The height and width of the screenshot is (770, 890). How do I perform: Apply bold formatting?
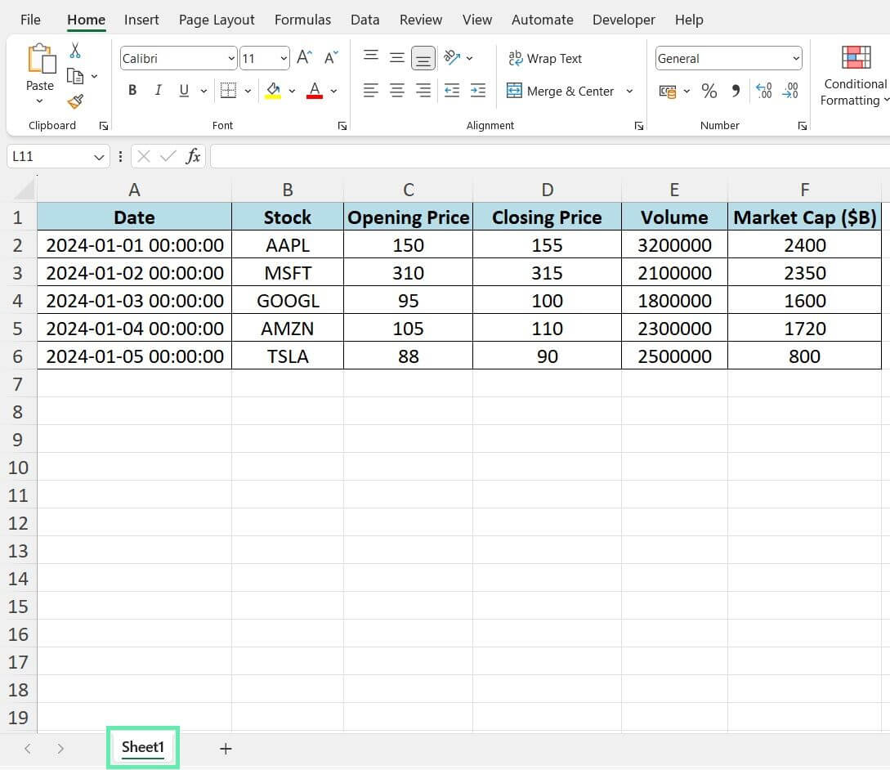coord(132,90)
